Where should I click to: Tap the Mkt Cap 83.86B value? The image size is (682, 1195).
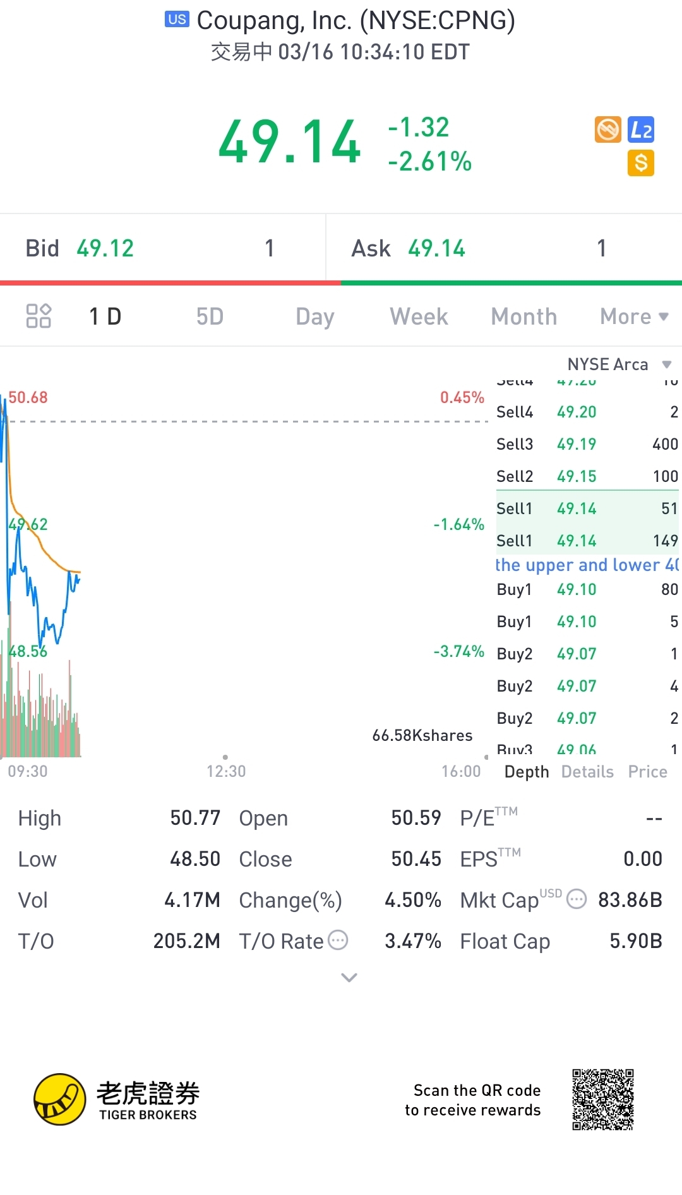tap(630, 900)
